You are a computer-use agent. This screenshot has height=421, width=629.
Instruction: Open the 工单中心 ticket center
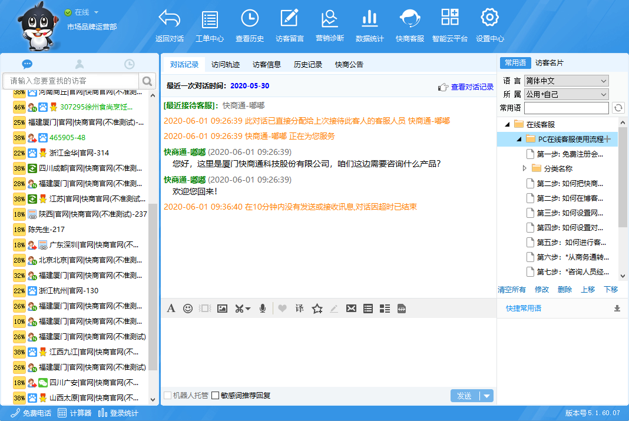pos(209,26)
